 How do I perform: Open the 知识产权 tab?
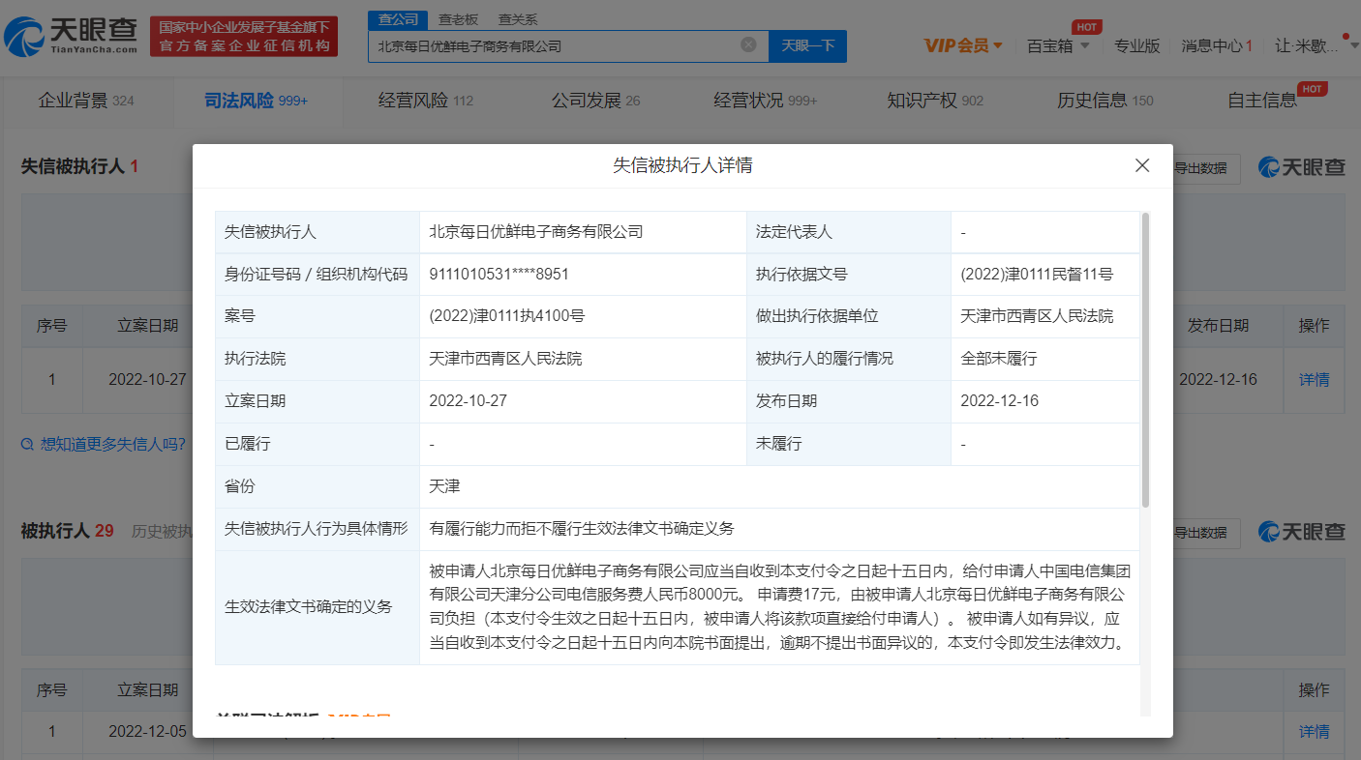pos(935,101)
